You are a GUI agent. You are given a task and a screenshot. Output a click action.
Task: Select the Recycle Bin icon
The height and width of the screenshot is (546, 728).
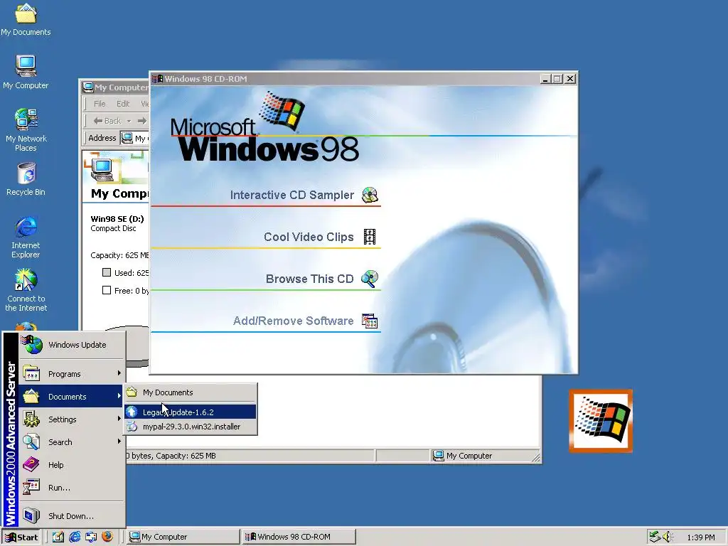(26, 179)
